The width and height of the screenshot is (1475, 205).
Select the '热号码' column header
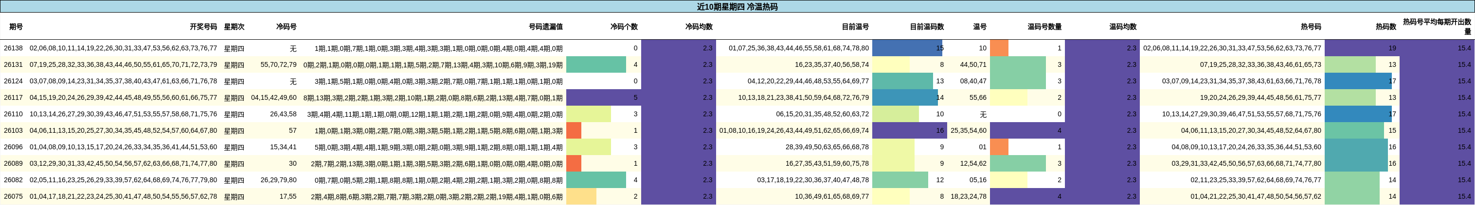[1311, 27]
